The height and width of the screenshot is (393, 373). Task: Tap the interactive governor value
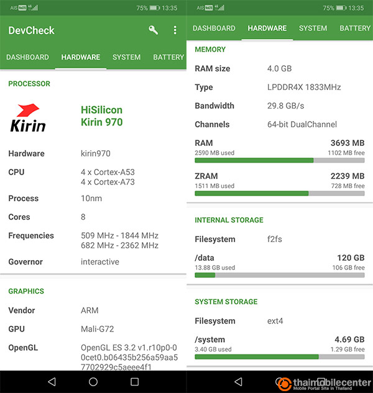click(100, 262)
